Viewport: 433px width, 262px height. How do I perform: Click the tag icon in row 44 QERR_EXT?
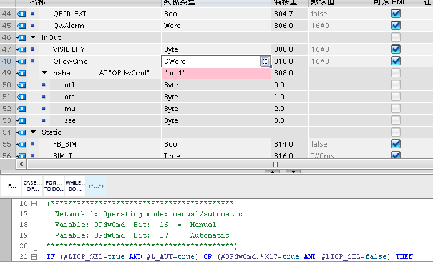click(21, 14)
